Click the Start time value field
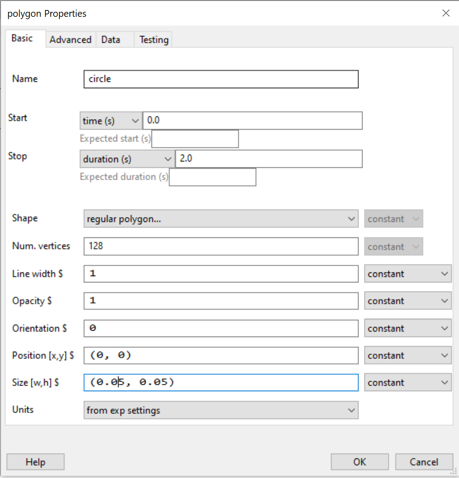The height and width of the screenshot is (478, 459). click(x=252, y=121)
